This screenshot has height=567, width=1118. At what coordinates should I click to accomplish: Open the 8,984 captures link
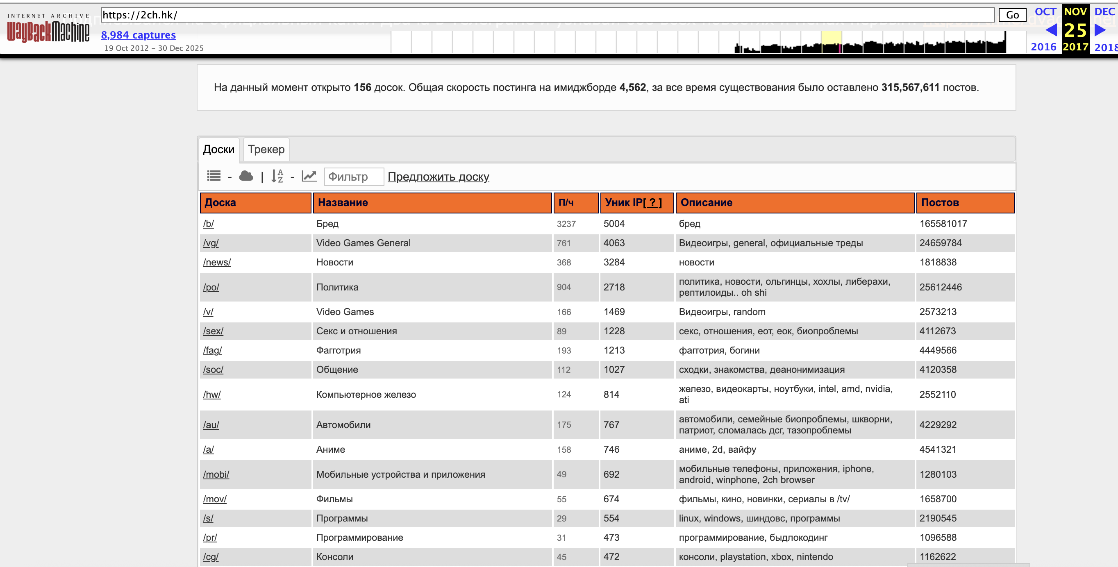(138, 35)
